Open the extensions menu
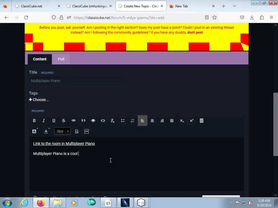The width and height of the screenshot is (278, 208). coord(262,17)
